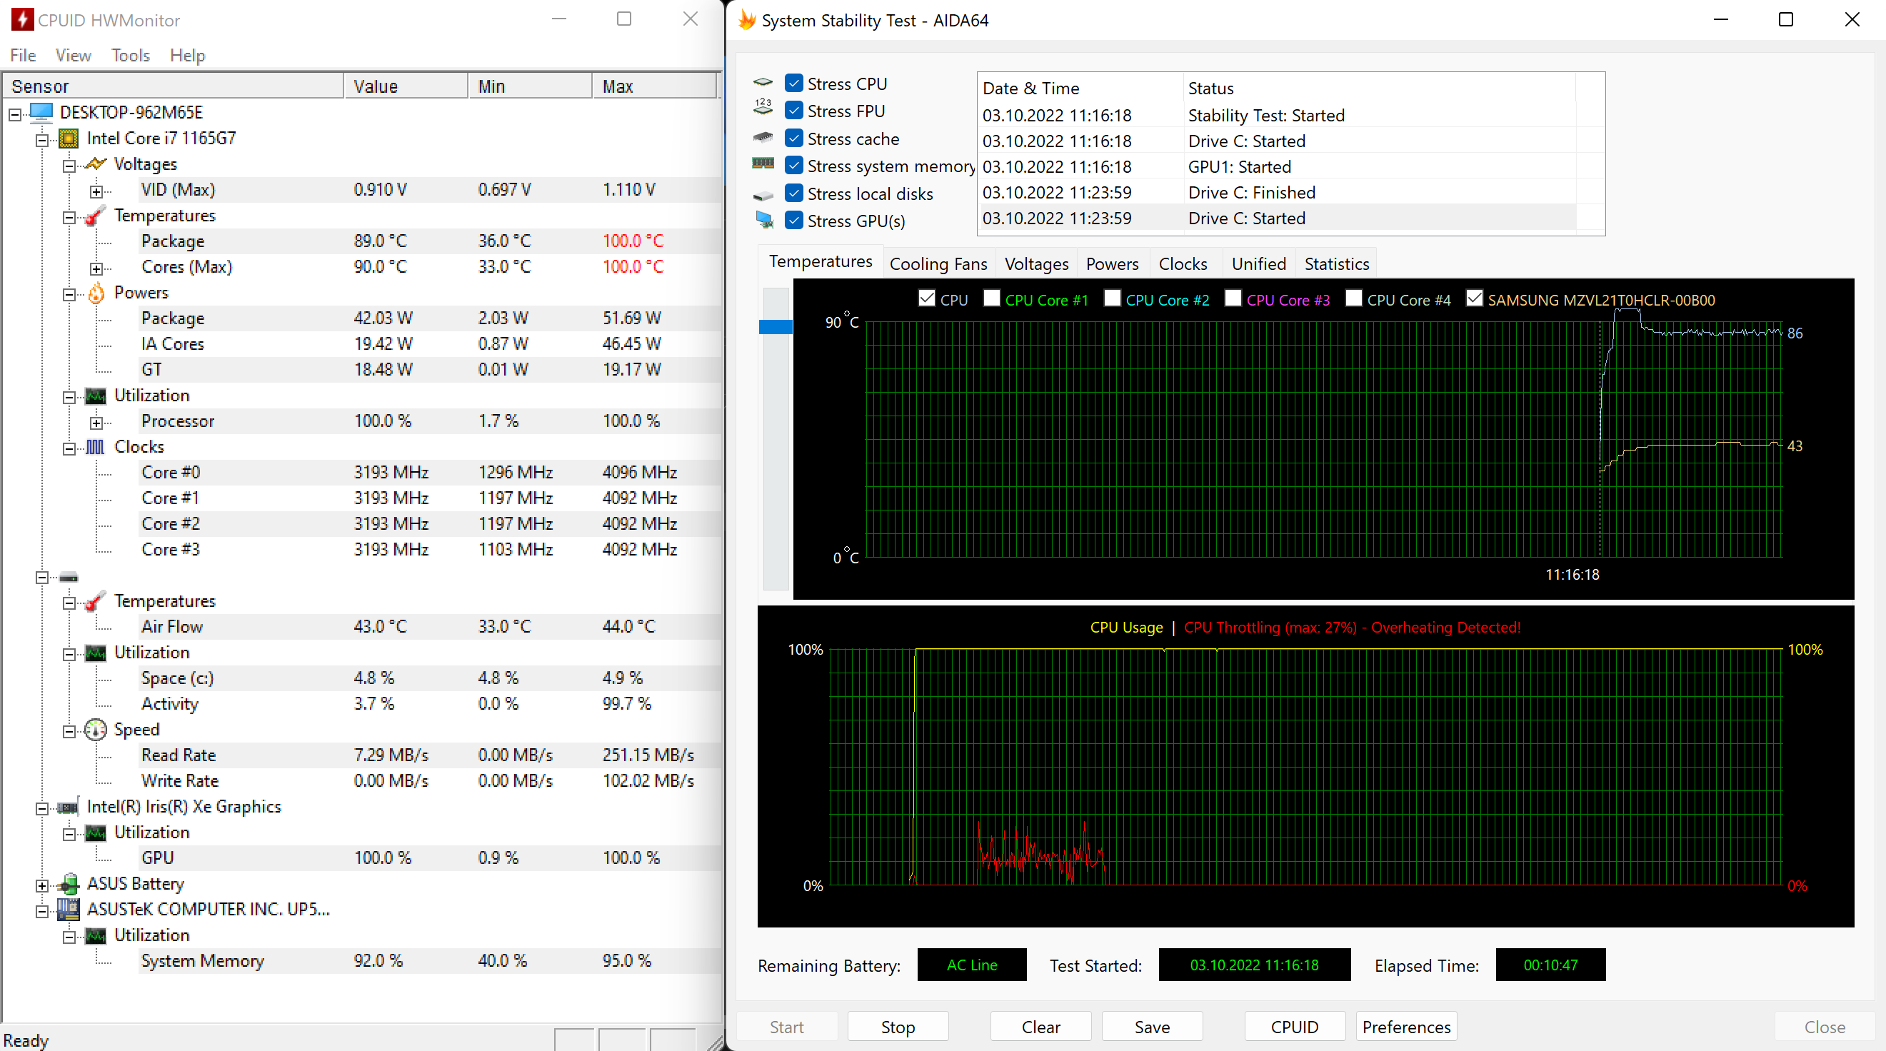Expand the ASUS Battery tree node

point(41,885)
